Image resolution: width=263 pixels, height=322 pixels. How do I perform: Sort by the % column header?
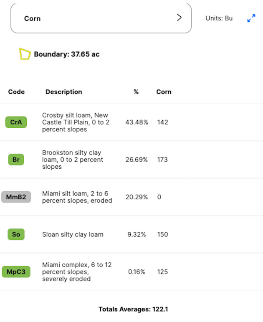coord(136,92)
